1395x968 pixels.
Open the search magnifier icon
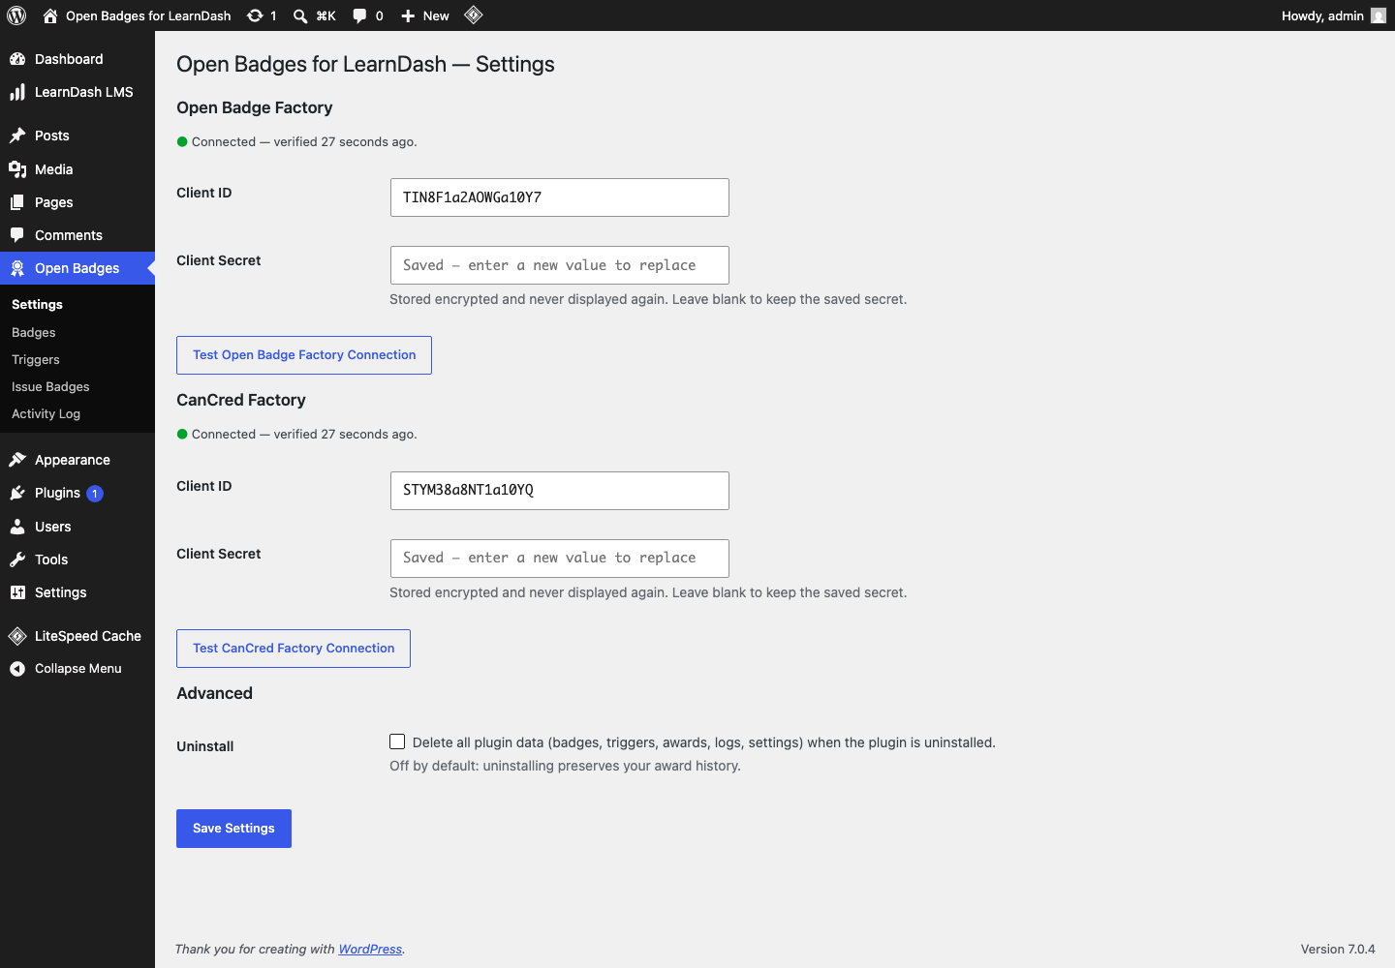coord(300,15)
